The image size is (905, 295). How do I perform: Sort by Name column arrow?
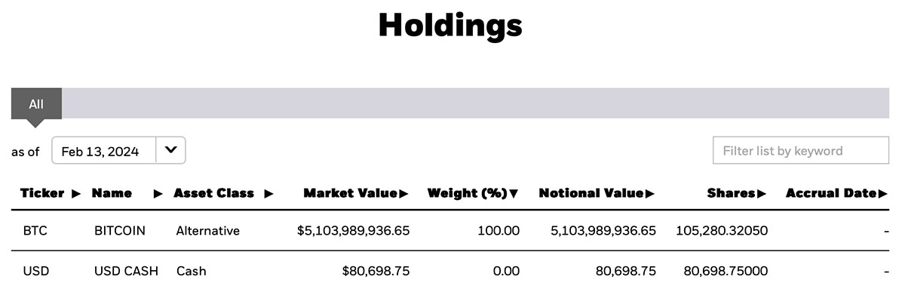(158, 194)
